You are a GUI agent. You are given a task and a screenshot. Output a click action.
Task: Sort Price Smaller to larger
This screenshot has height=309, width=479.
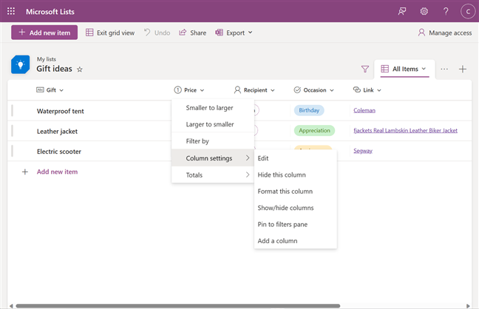pyautogui.click(x=213, y=108)
